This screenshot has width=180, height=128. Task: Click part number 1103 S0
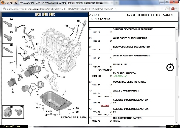pyautogui.click(x=96, y=41)
